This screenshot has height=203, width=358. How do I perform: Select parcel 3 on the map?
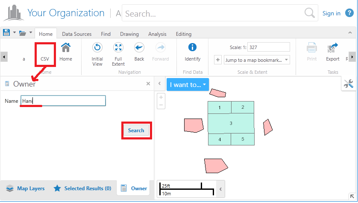pos(231,123)
